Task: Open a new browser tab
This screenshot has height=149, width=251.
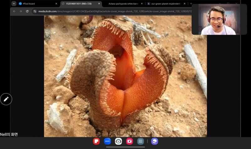Action: [191, 4]
